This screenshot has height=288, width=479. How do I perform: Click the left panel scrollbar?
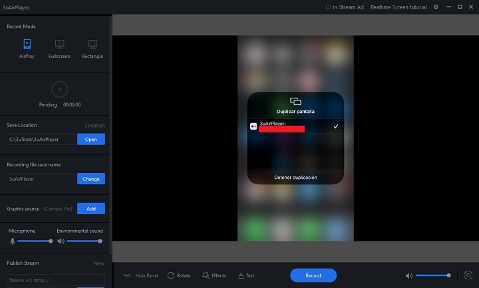(110, 134)
